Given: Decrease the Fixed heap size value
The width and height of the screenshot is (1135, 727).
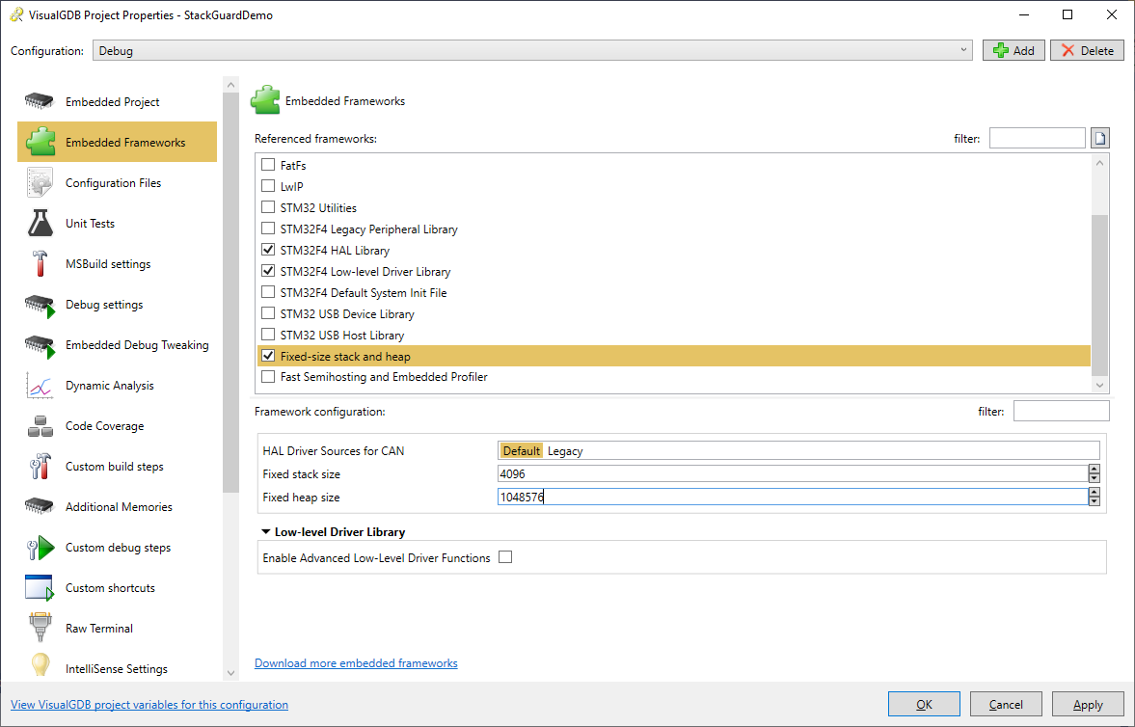Looking at the screenshot, I should click(x=1094, y=501).
